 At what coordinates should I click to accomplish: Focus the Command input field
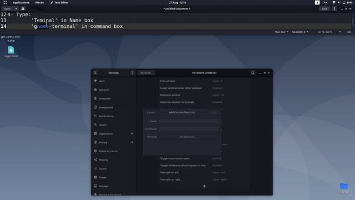[x=189, y=129]
